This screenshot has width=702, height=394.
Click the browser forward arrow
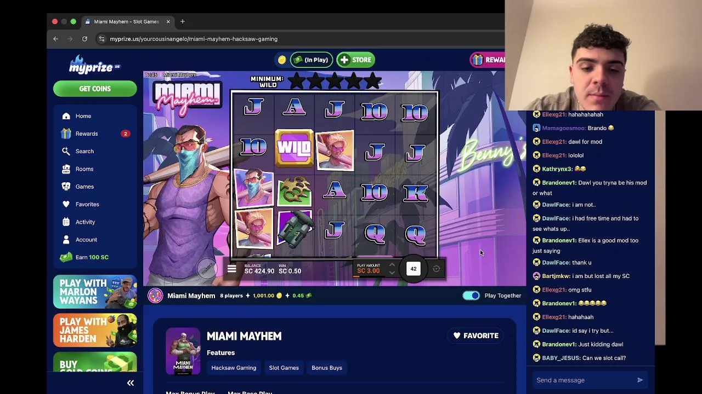pos(70,39)
